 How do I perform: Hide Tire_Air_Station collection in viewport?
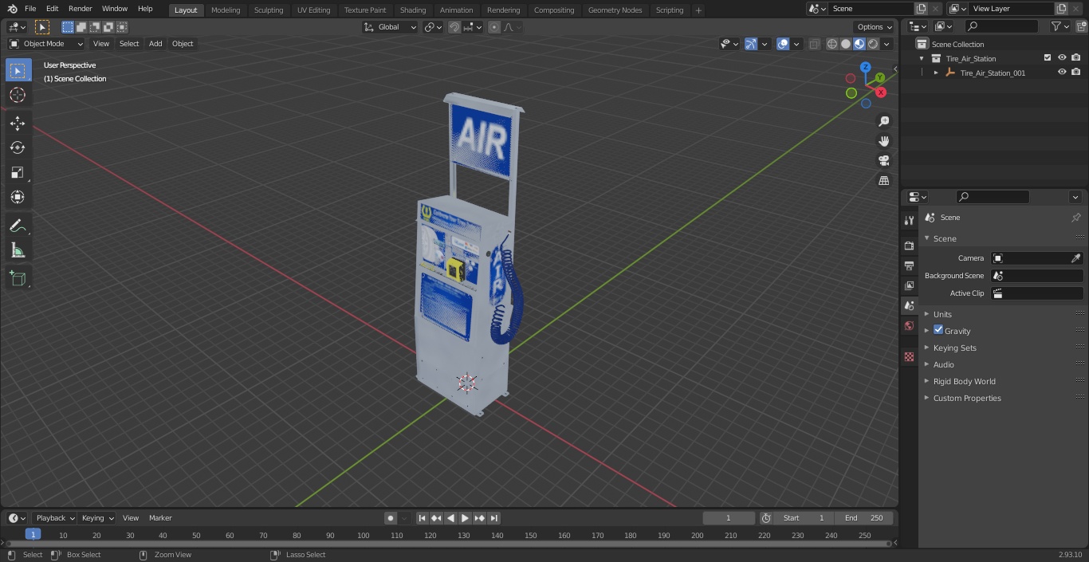point(1062,58)
